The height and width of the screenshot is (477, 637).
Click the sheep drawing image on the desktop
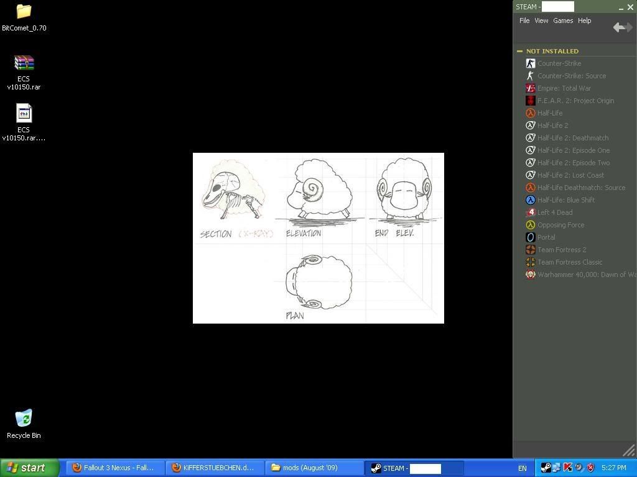[x=318, y=238]
